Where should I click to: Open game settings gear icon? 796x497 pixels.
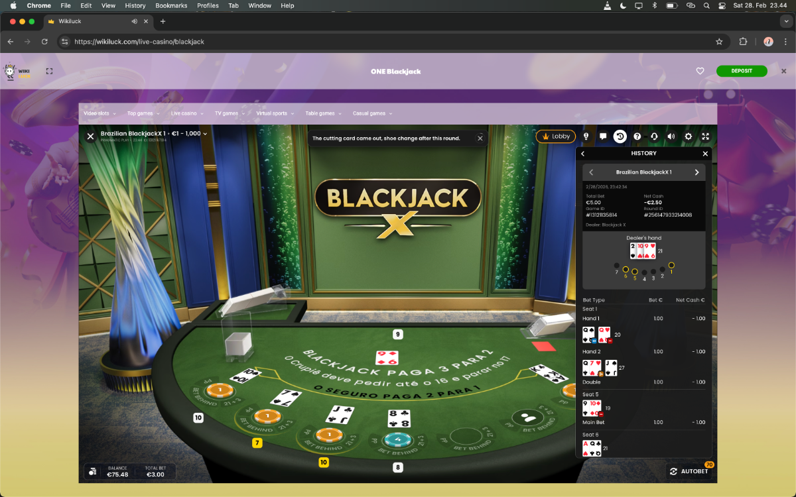click(689, 137)
